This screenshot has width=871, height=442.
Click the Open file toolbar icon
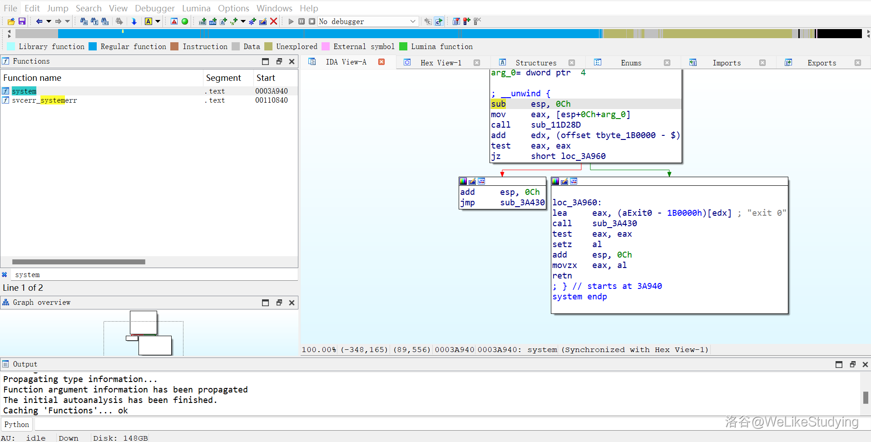click(11, 21)
